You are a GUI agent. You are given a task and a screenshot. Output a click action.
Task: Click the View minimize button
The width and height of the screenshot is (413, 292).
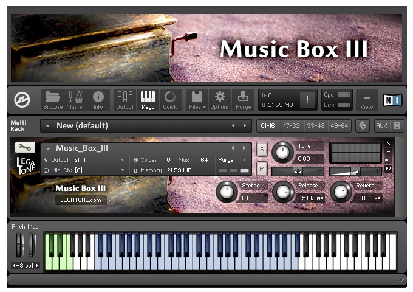point(367,100)
